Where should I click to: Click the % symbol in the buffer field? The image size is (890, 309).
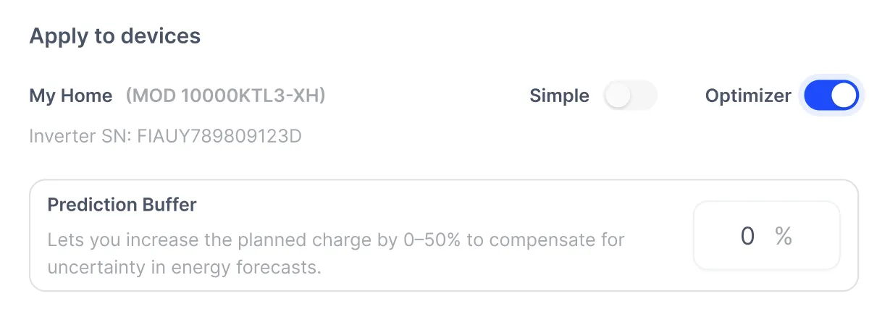pyautogui.click(x=784, y=236)
